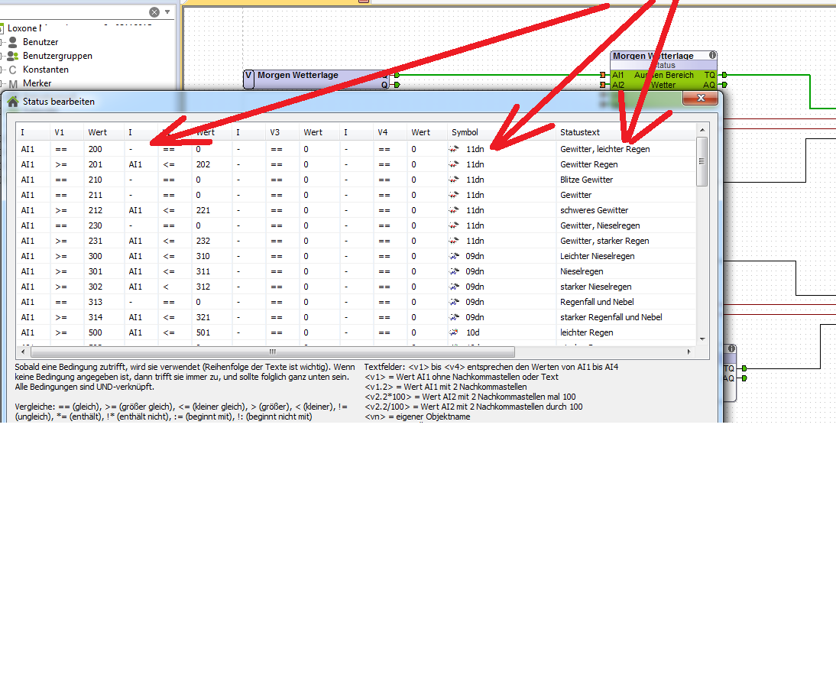Click the weather symbol icon in the Leichter Nieselregen row
The width and height of the screenshot is (836, 697).
point(454,256)
